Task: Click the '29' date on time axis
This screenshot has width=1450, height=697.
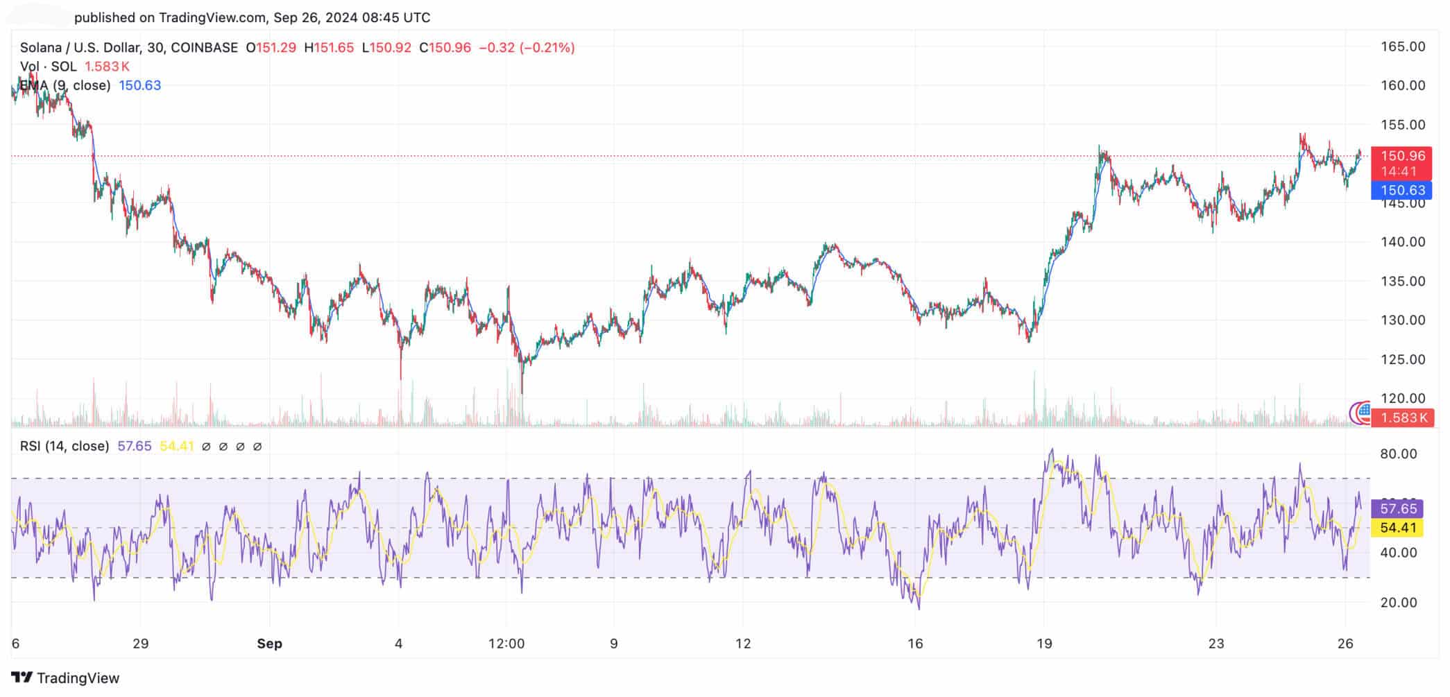Action: 140,644
